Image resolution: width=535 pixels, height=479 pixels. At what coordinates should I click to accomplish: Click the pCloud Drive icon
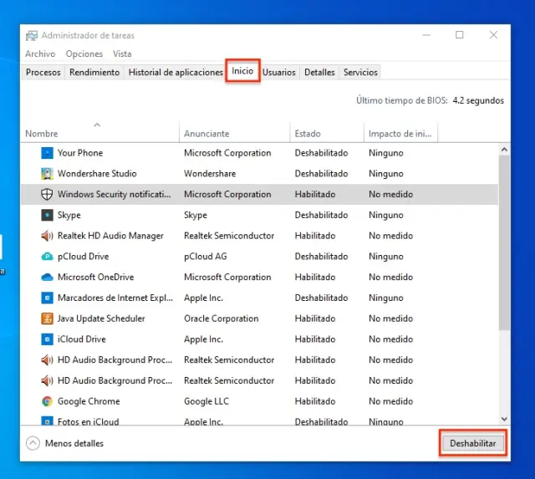pyautogui.click(x=48, y=257)
